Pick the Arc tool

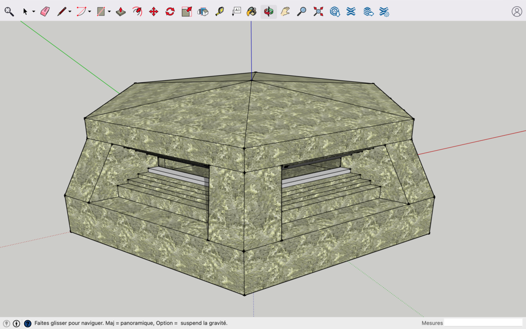tap(81, 10)
